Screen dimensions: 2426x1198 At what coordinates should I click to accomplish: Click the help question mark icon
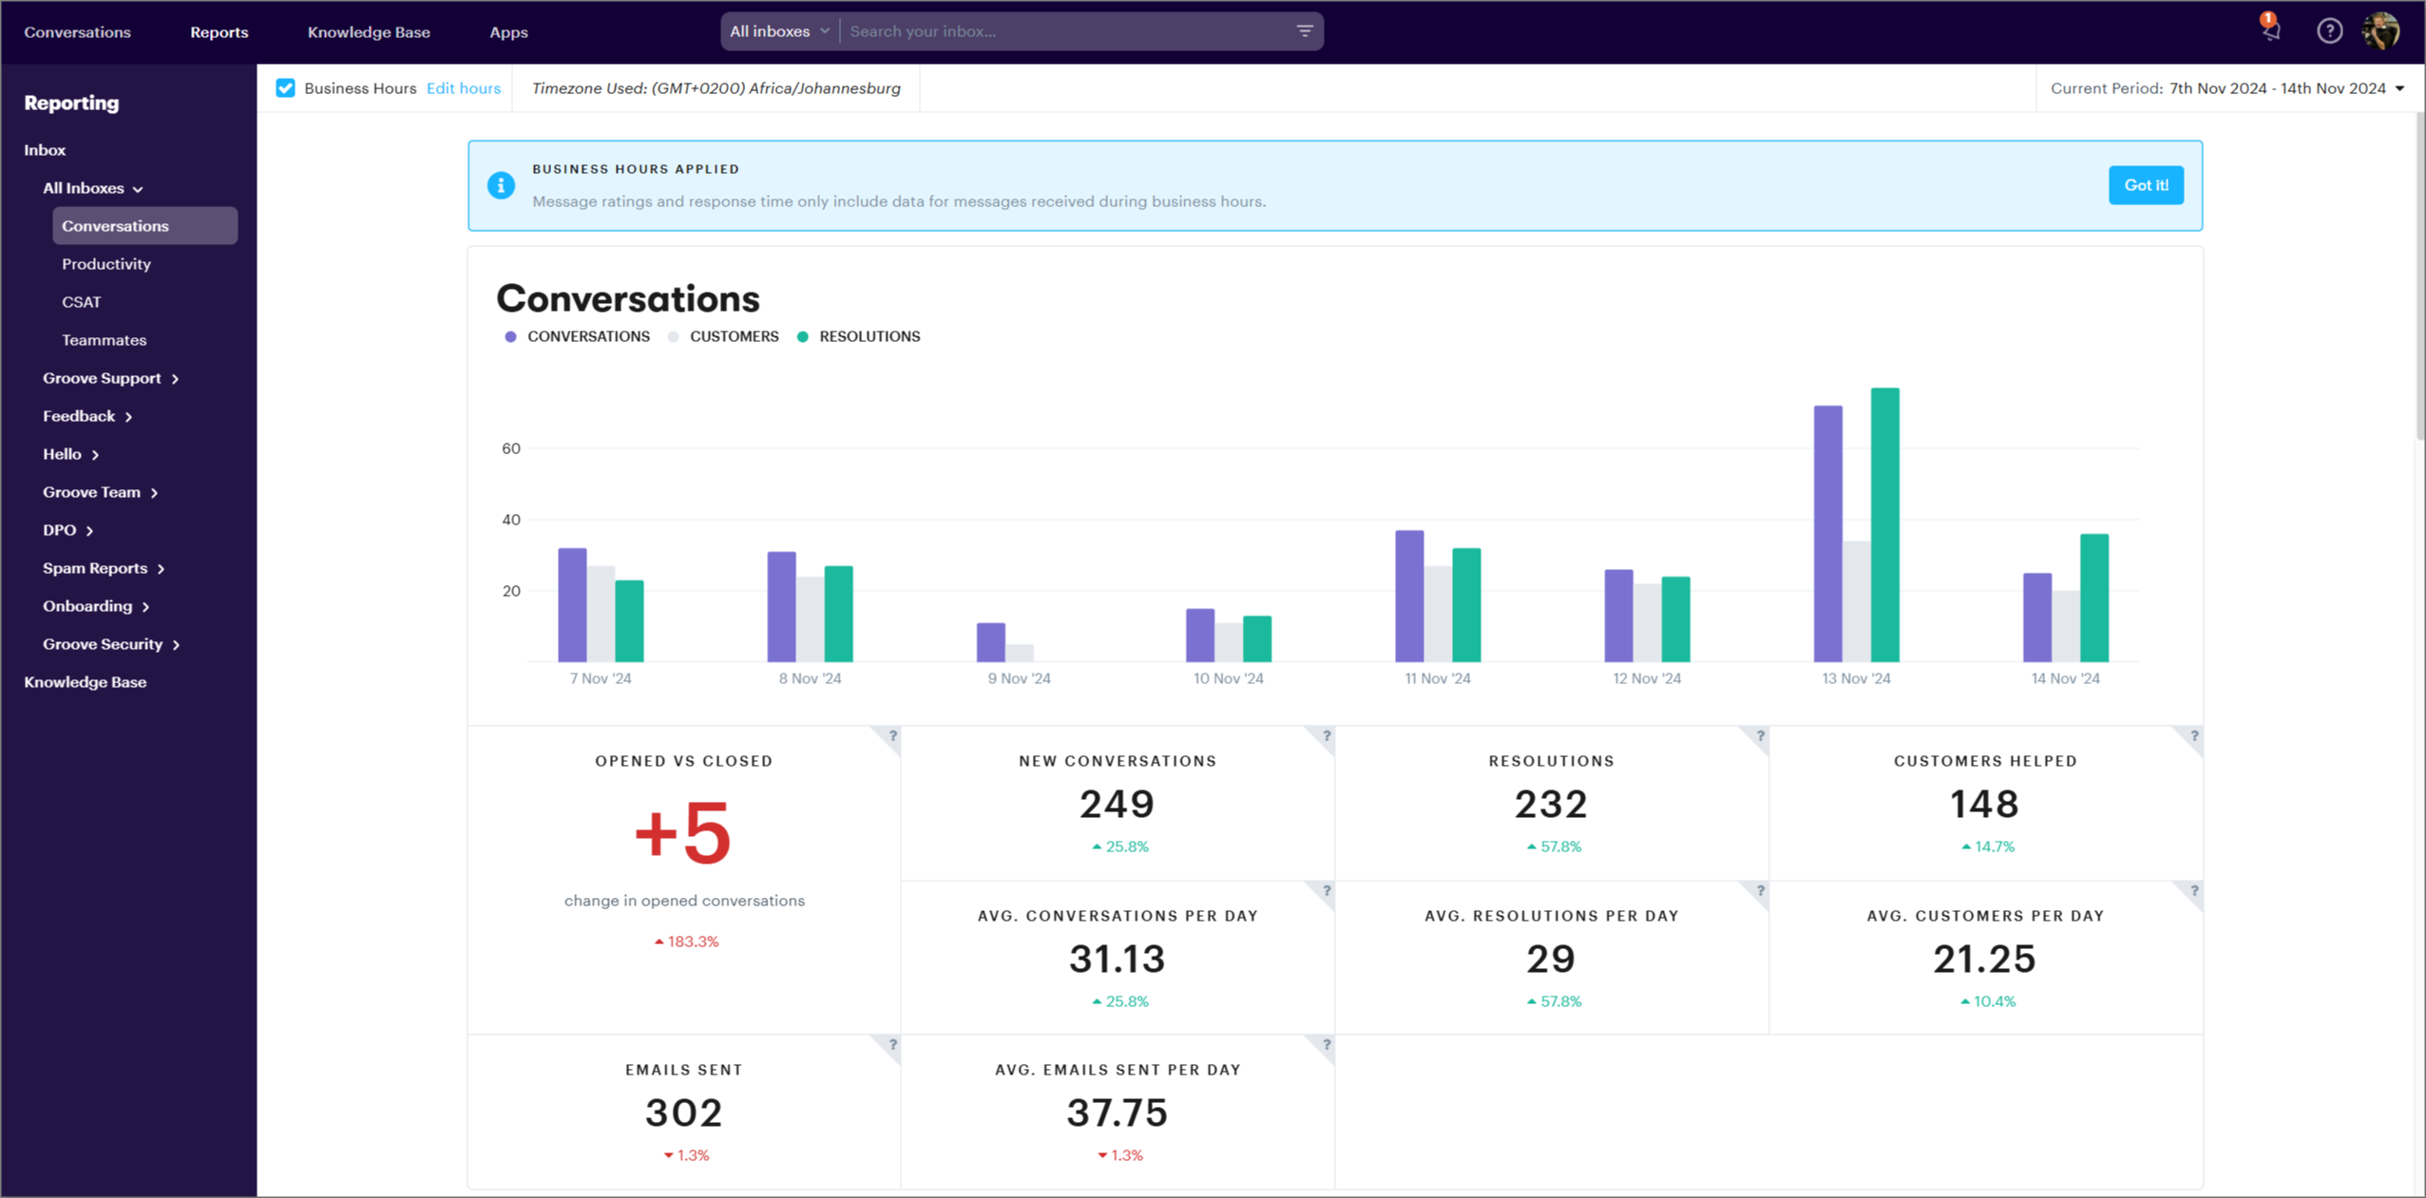click(x=2329, y=31)
